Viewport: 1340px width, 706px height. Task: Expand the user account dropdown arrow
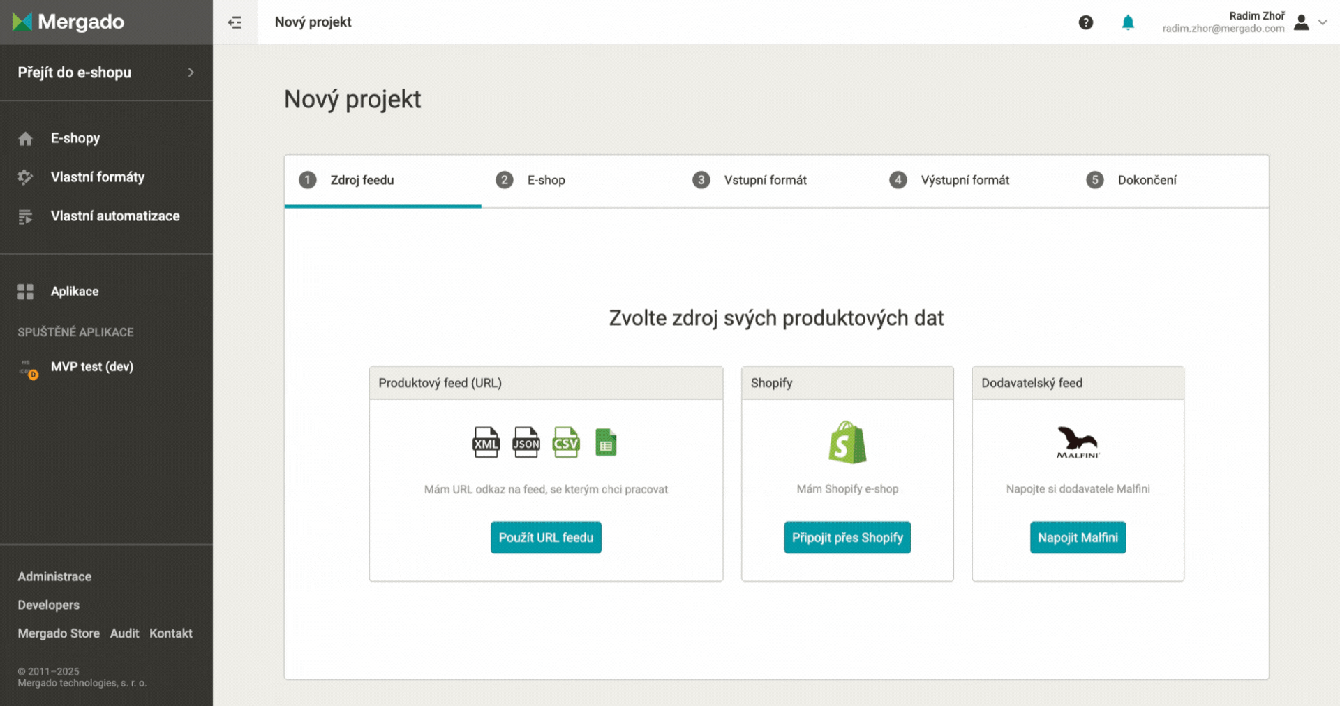pyautogui.click(x=1323, y=22)
